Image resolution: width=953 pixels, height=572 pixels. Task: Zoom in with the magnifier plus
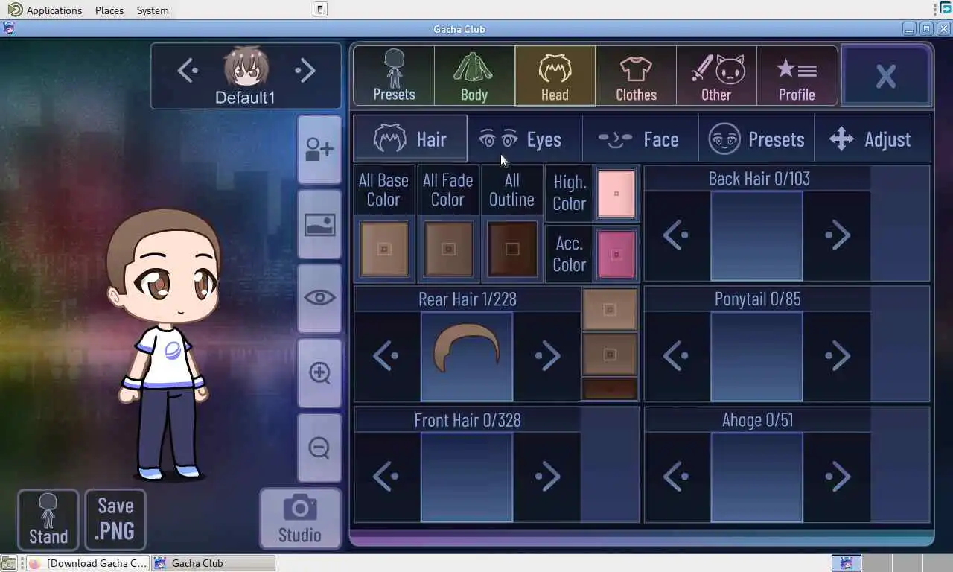319,372
